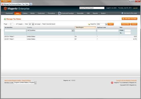Screen dimensions: 141x99
Task: Click Report All Bugs link
Action: 17,80
